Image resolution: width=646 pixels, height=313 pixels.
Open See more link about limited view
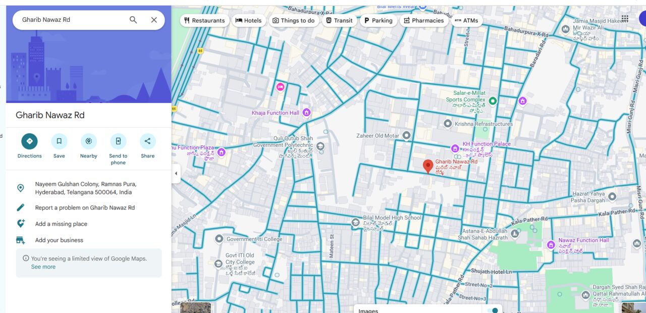(43, 267)
